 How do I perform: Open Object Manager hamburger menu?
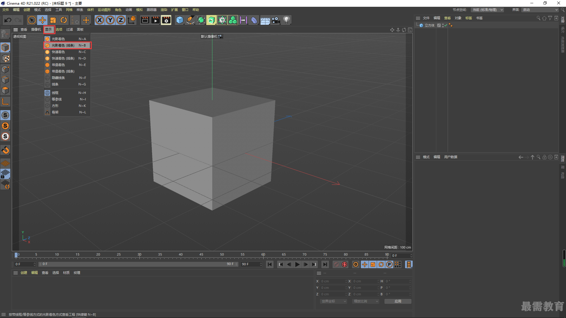pos(418,18)
